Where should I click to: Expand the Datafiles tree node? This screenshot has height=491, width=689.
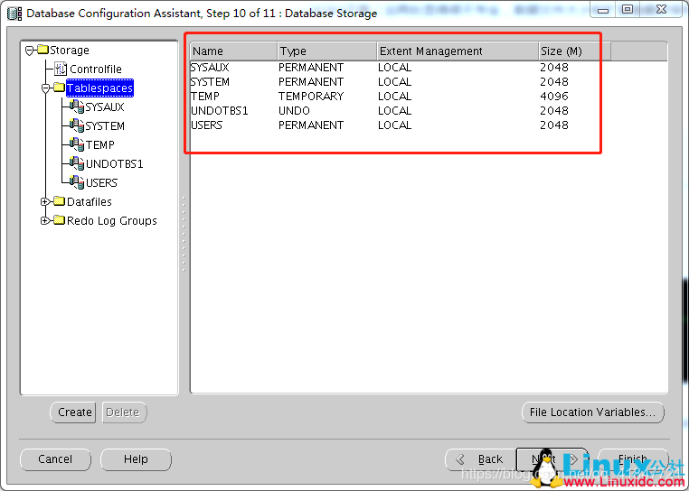pyautogui.click(x=45, y=202)
